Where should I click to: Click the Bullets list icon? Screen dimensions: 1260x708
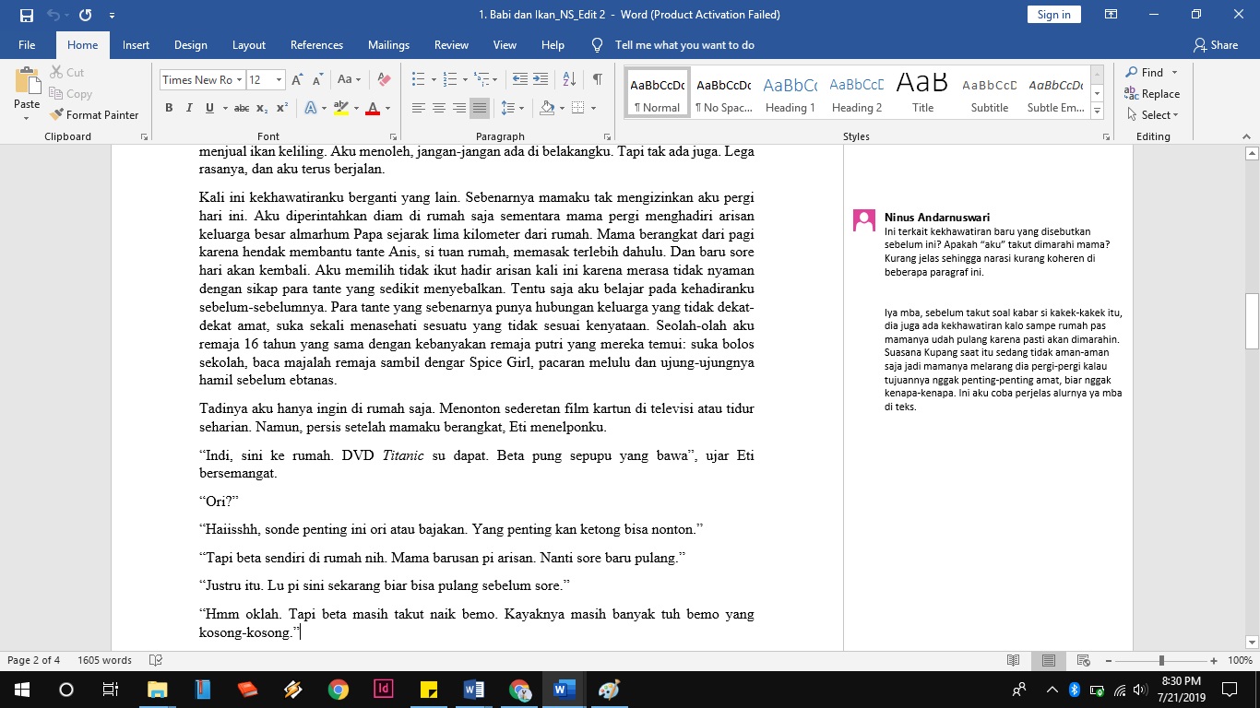coord(418,80)
